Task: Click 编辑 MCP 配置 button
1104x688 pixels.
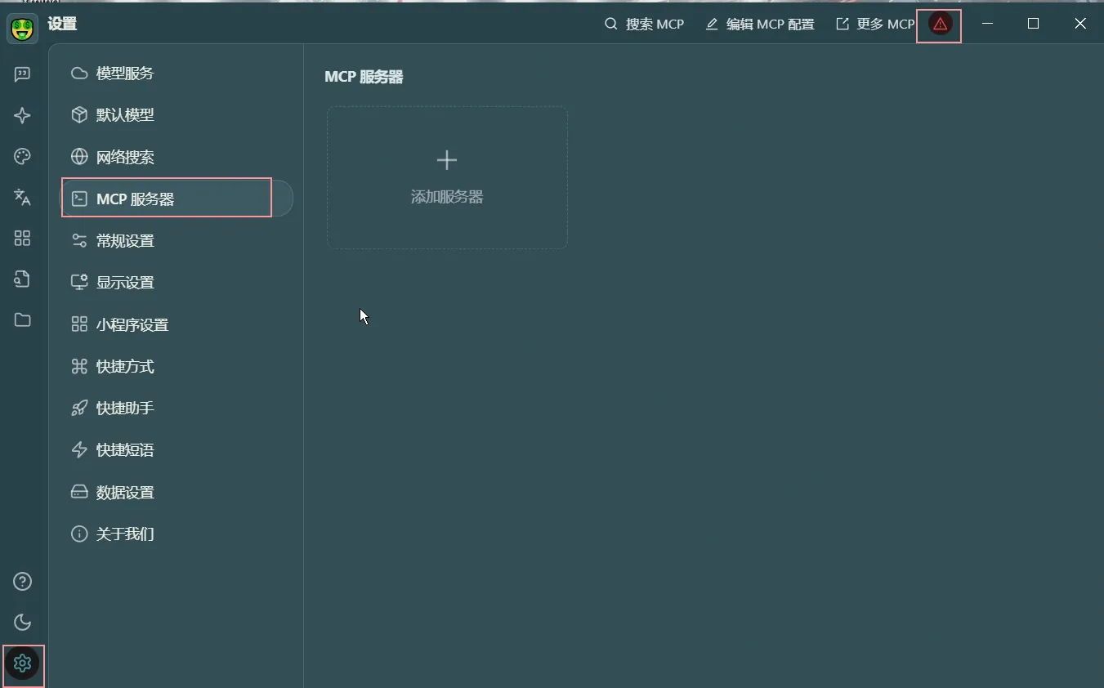Action: click(x=760, y=25)
